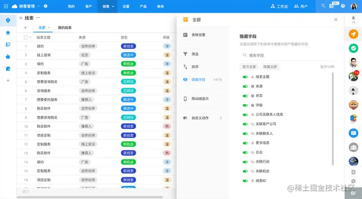Open the user profile avatar in the top bar

click(353, 6)
